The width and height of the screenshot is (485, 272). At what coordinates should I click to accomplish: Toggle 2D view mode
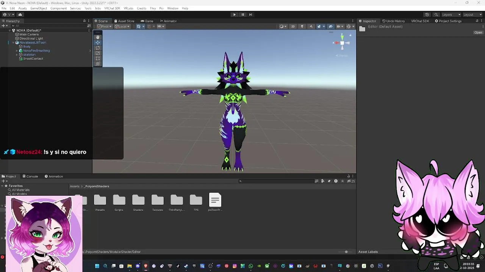pos(293,26)
